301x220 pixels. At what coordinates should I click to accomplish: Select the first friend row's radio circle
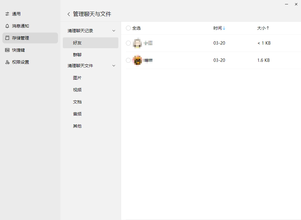(128, 43)
